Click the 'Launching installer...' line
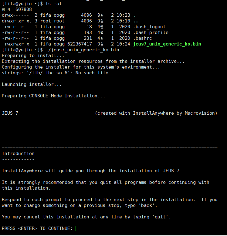Viewport: 227px width, 236px height. pyautogui.click(x=32, y=84)
